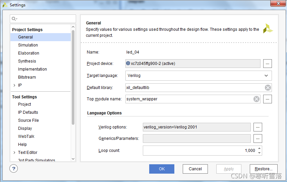The width and height of the screenshot is (287, 182).
Task: Browse for Top module name
Action: 268,99
